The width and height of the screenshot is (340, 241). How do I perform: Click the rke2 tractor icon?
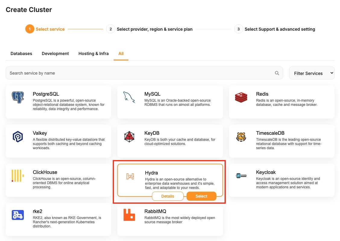tap(18, 215)
